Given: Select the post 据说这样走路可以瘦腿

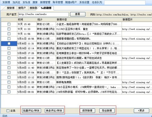Looking at the screenshot, I should tap(89, 58).
